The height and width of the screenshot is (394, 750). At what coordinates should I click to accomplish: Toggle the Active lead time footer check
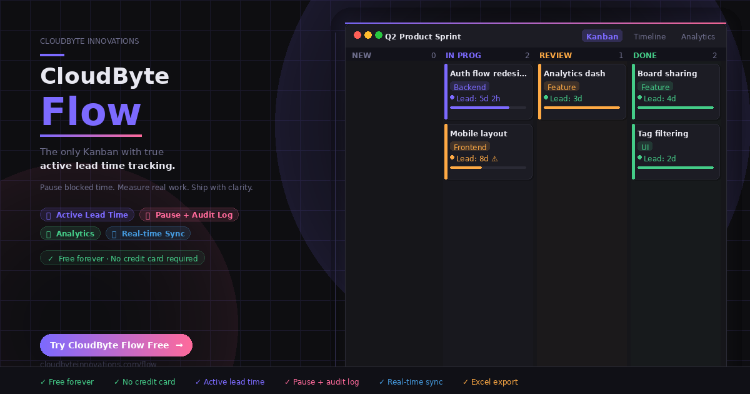197,381
